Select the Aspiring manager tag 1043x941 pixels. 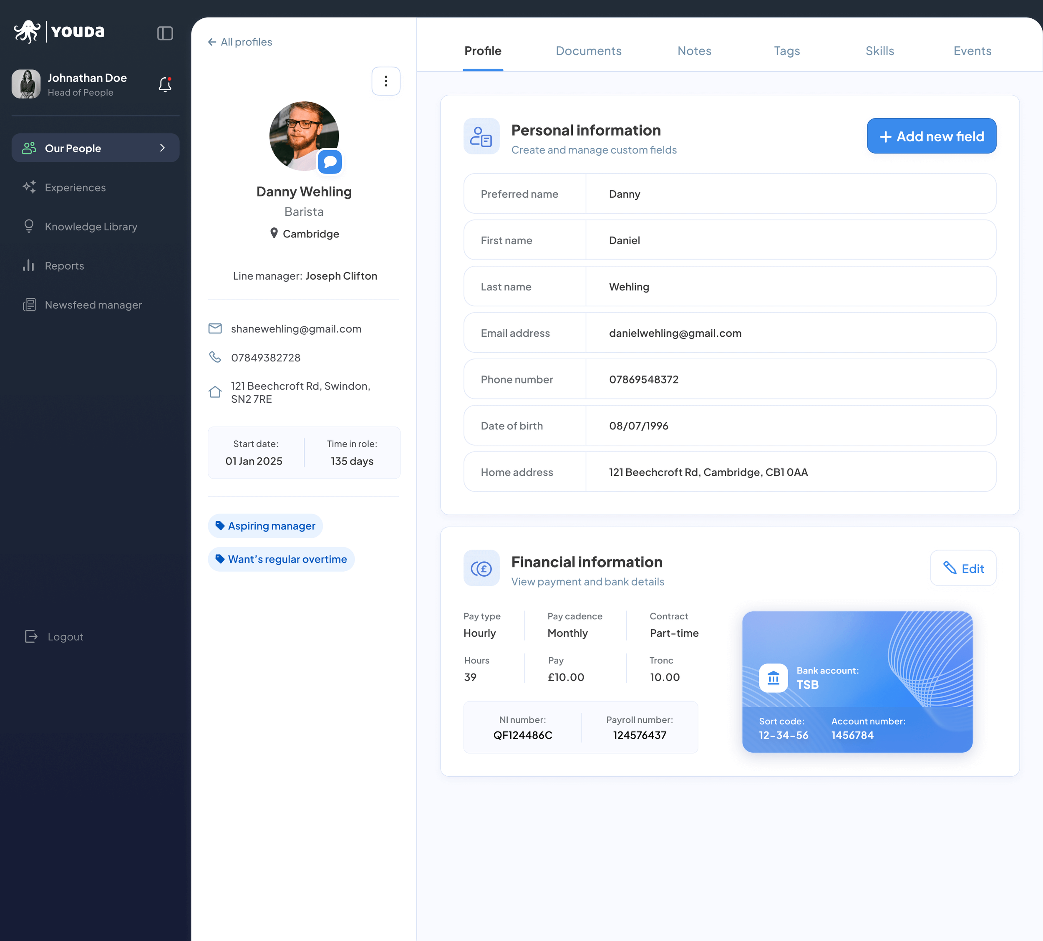click(265, 526)
